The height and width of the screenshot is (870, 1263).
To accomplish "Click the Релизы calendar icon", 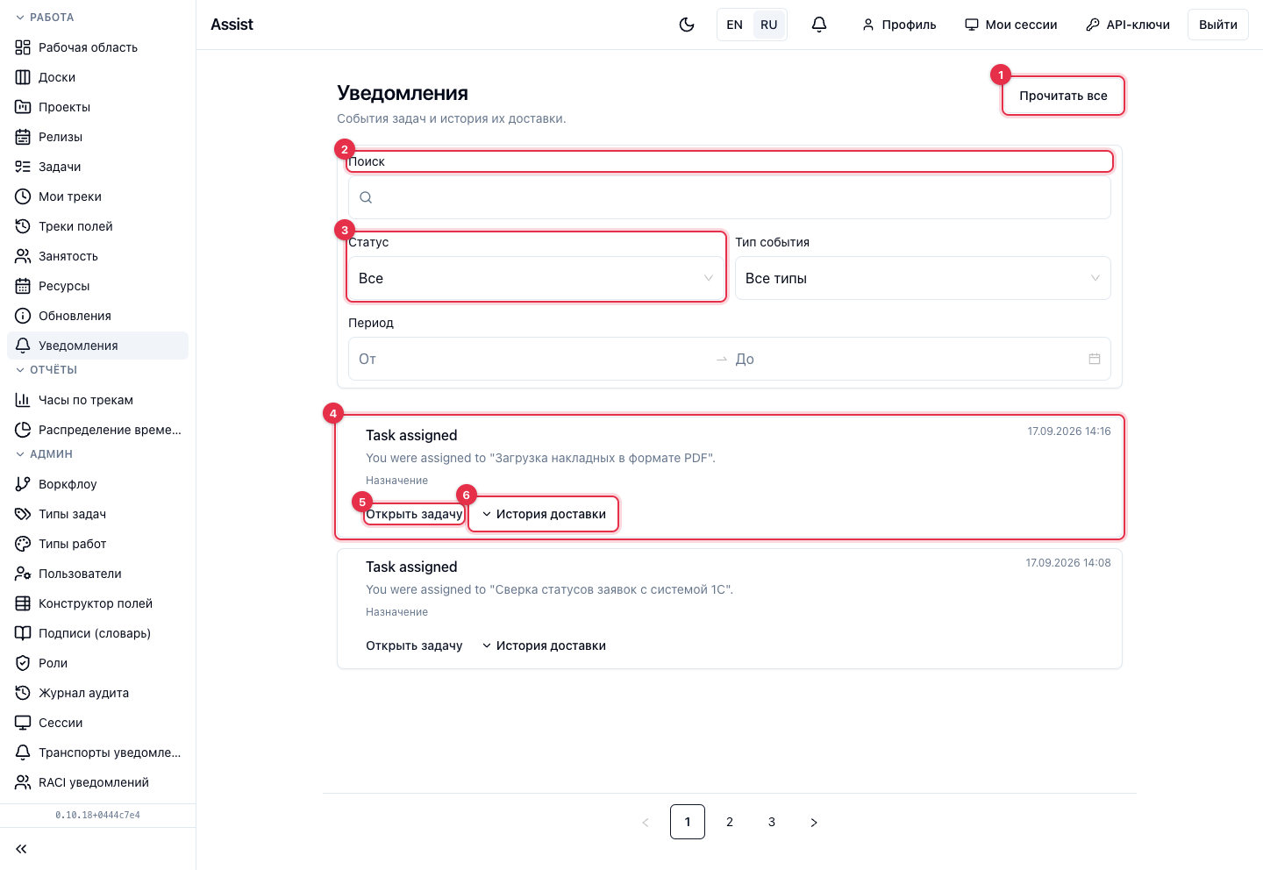I will pos(23,137).
